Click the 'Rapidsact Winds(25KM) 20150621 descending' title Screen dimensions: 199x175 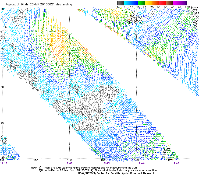pyautogui.click(x=38, y=5)
